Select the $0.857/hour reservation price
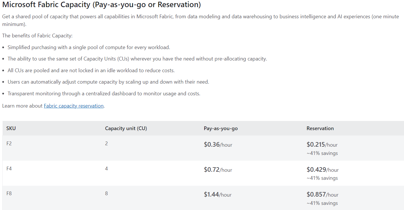Image resolution: width=404 pixels, height=210 pixels. (323, 195)
